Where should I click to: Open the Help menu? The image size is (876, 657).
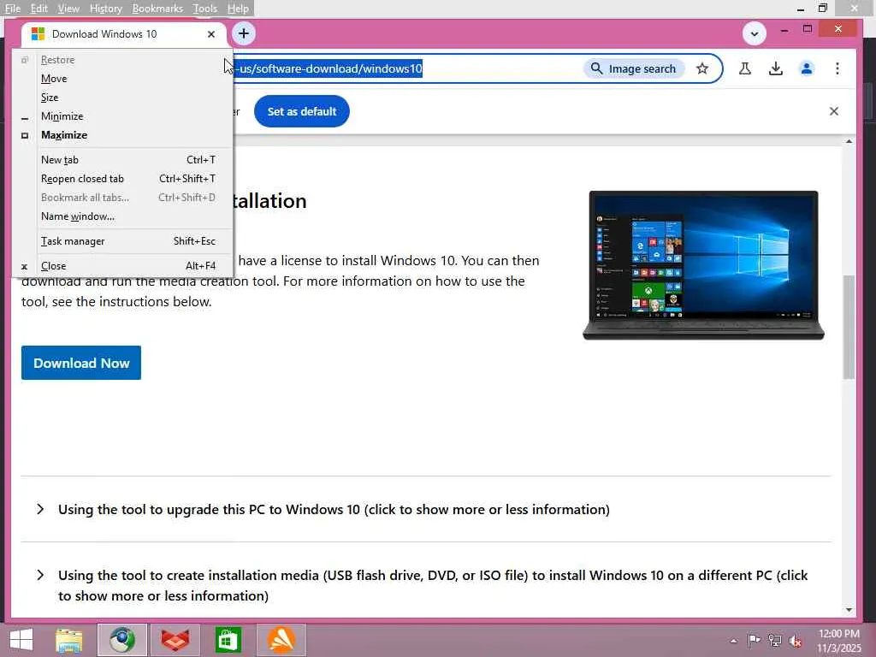tap(238, 9)
